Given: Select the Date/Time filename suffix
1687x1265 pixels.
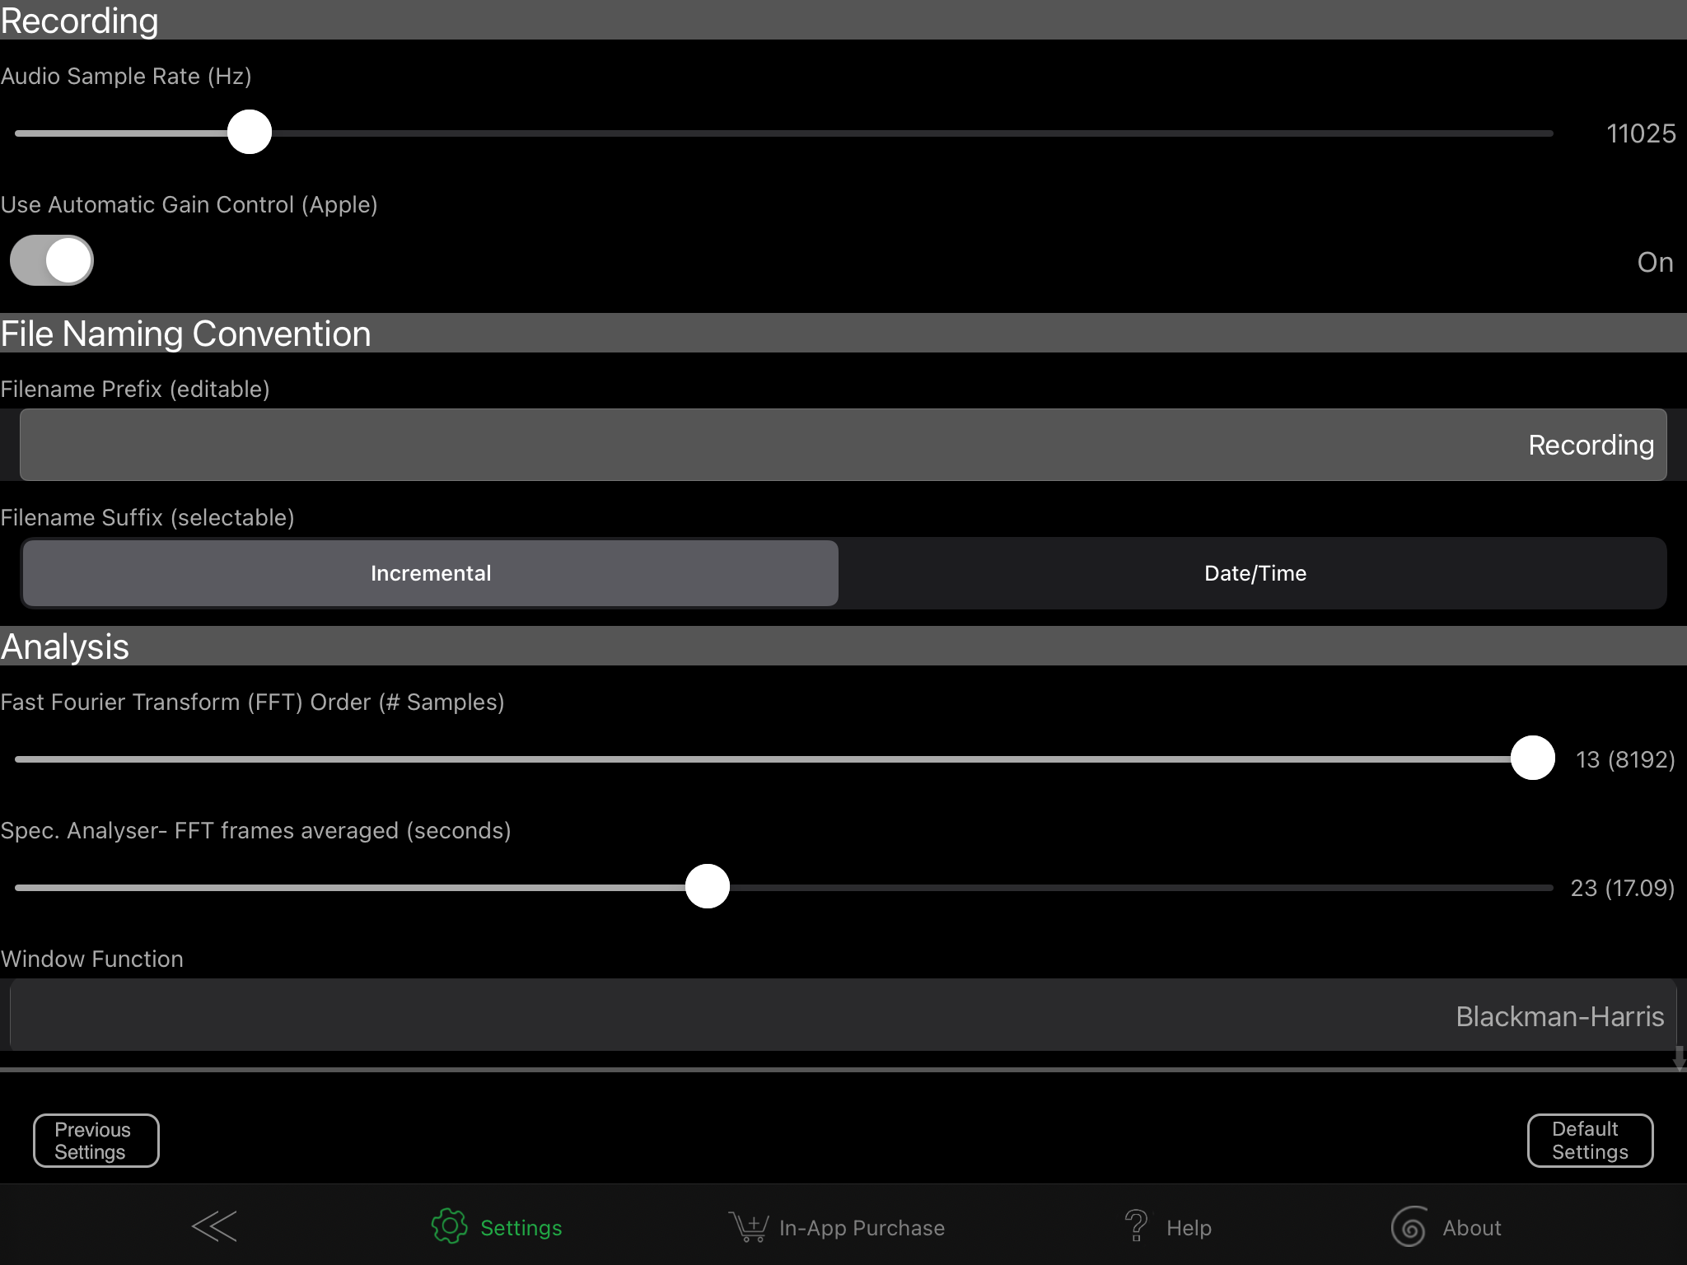Looking at the screenshot, I should 1255,573.
